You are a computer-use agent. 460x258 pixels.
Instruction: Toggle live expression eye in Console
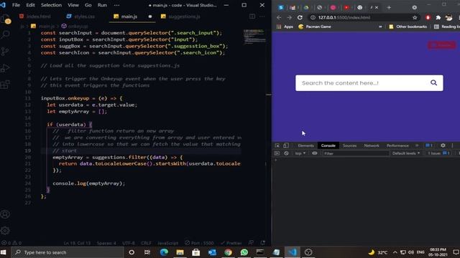(x=315, y=153)
